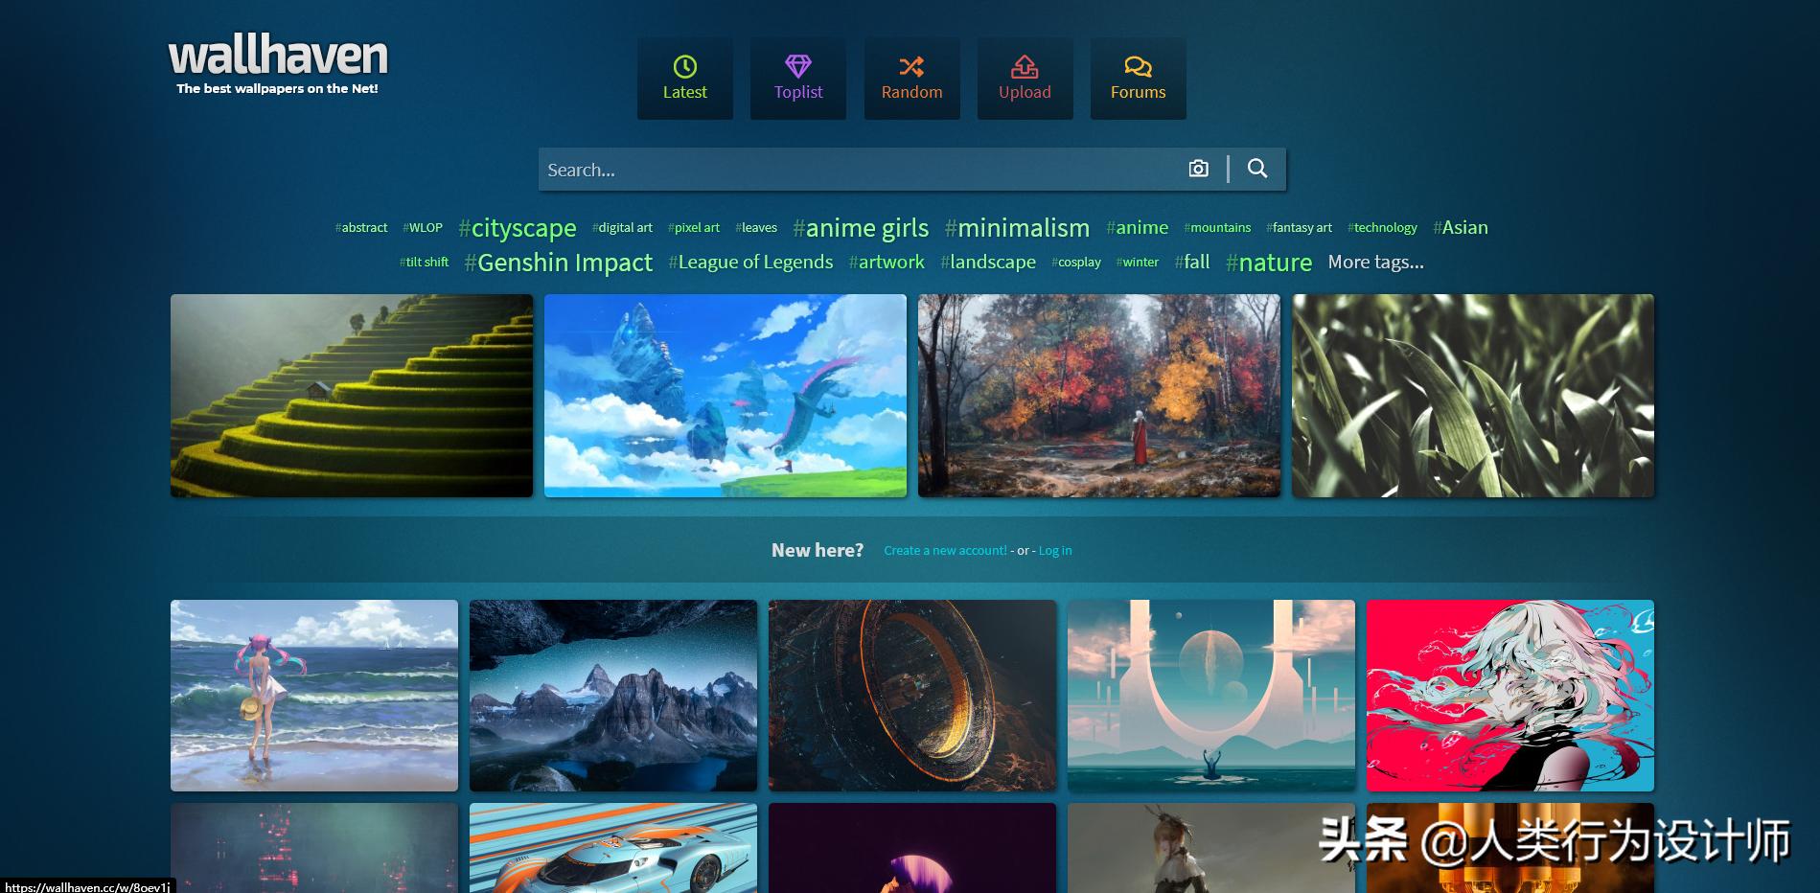This screenshot has width=1820, height=893.
Task: Open the floating islands anime wallpaper
Action: [726, 396]
